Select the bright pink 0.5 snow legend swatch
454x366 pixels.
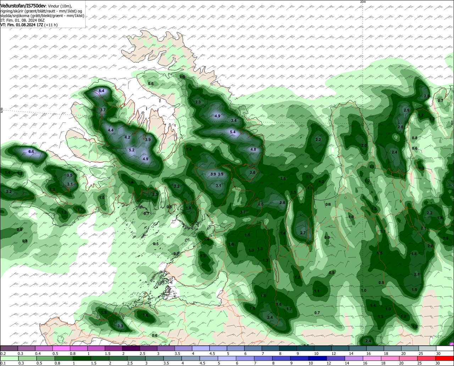pyautogui.click(x=61, y=349)
